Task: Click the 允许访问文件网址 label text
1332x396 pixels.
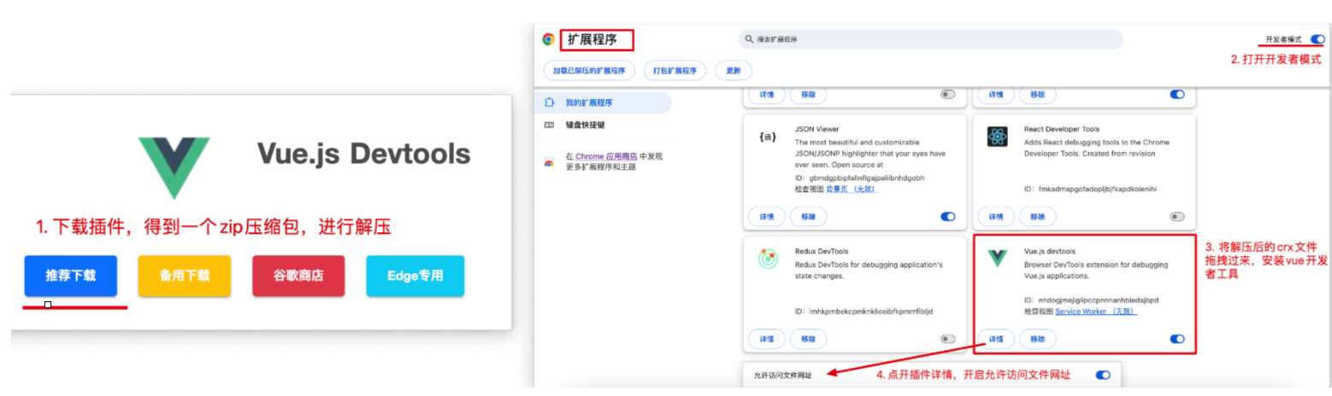Action: 782,375
